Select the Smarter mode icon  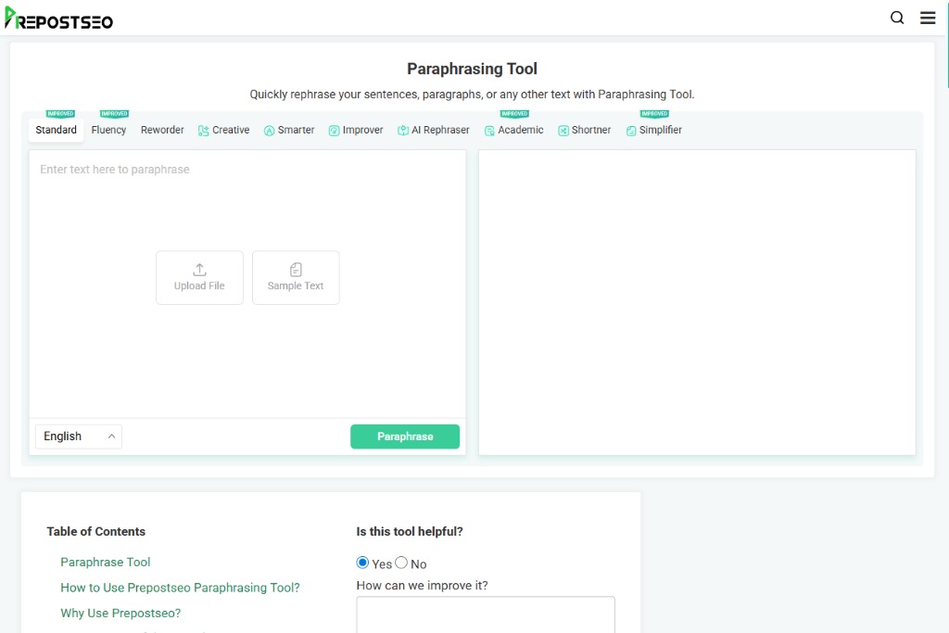tap(268, 130)
